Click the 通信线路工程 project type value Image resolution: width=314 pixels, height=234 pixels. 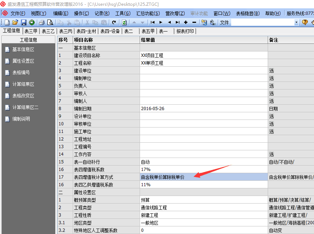coord(204,208)
